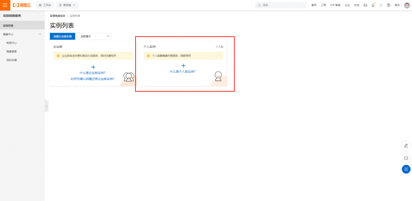This screenshot has width=412, height=201.
Task: Open ICP 备案 in the header
Action: 335,5
